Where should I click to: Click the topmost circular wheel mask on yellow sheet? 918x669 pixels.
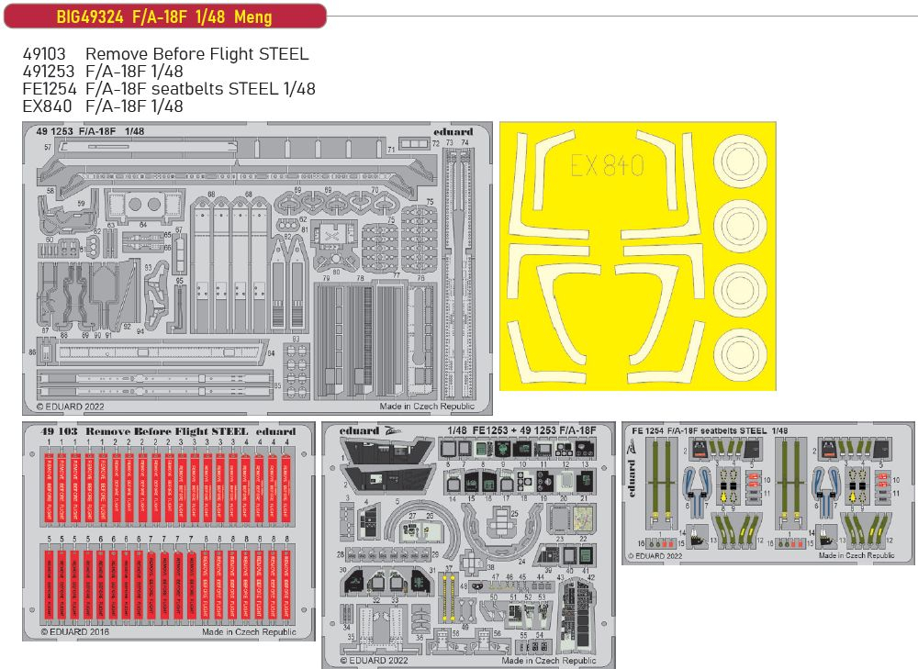[x=741, y=160]
